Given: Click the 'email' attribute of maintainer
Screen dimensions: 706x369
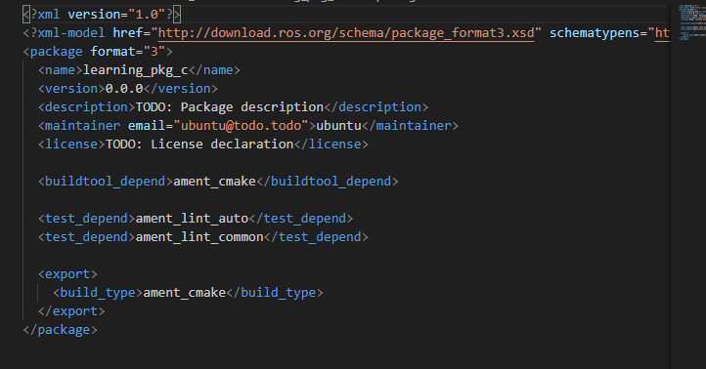Looking at the screenshot, I should coord(147,126).
